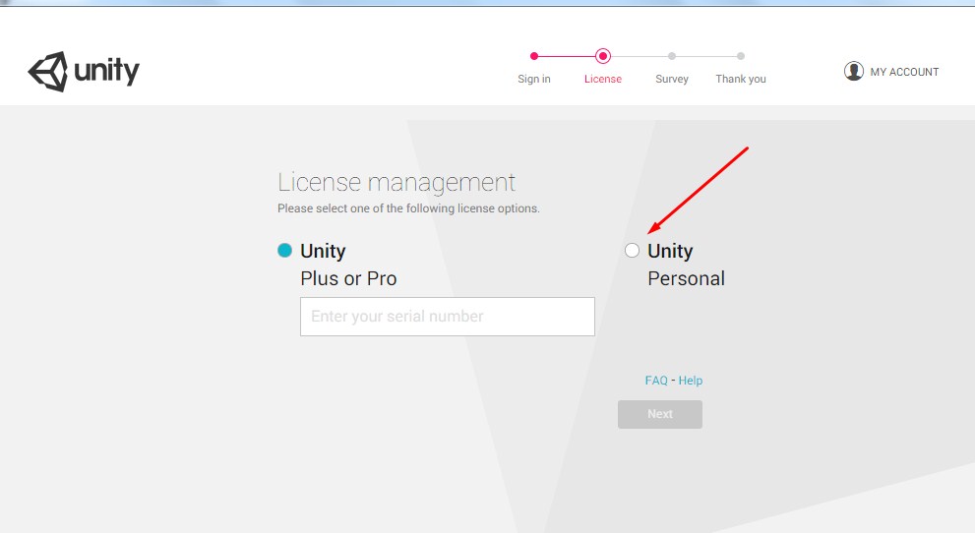Focus the serial number input field
Viewport: 975px width, 533px height.
pyautogui.click(x=447, y=317)
